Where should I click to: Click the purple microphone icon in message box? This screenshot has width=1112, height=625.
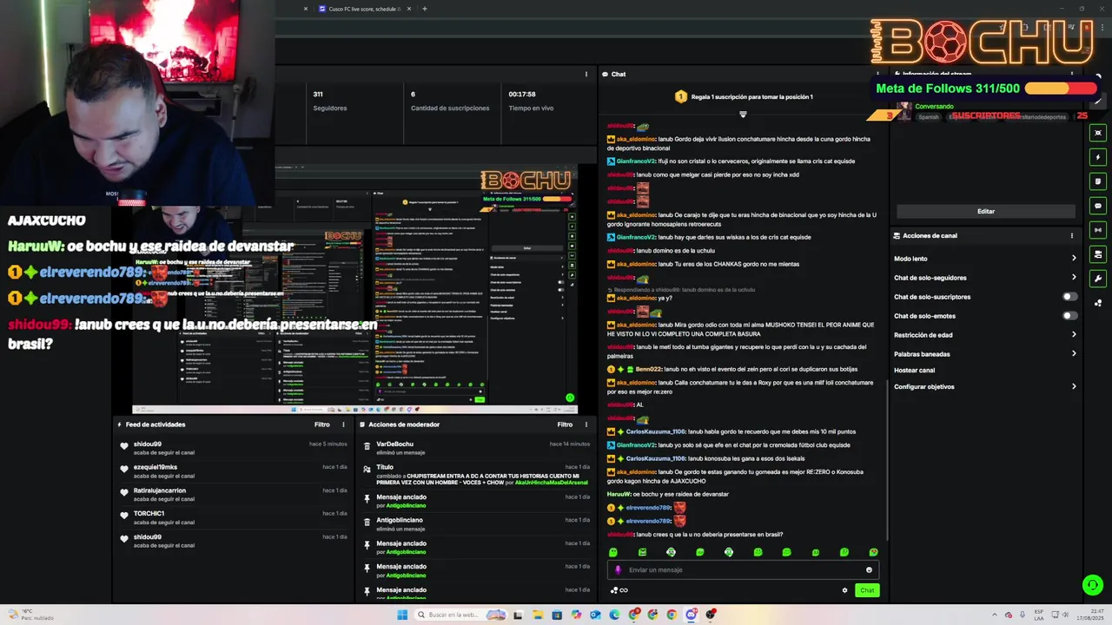pos(618,570)
